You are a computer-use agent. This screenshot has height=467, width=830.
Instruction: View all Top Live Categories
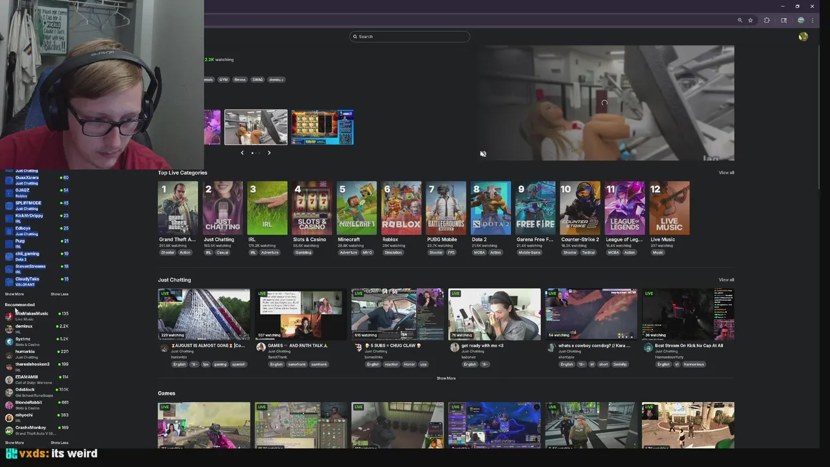726,173
